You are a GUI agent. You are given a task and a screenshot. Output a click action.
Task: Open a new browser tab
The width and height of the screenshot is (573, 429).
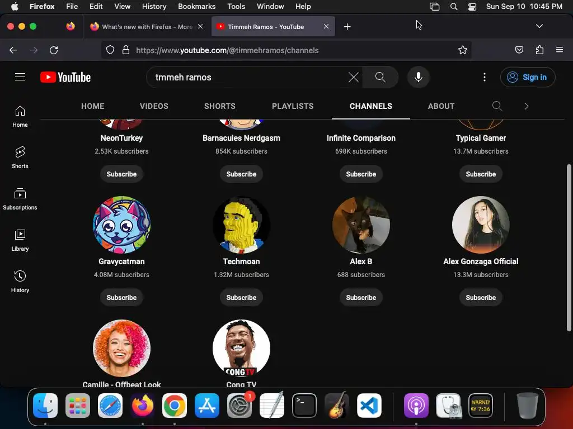(x=347, y=27)
